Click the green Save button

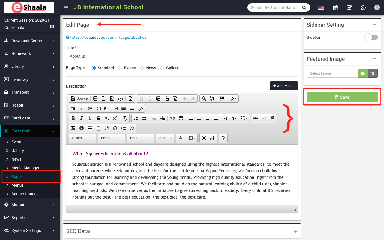342,97
